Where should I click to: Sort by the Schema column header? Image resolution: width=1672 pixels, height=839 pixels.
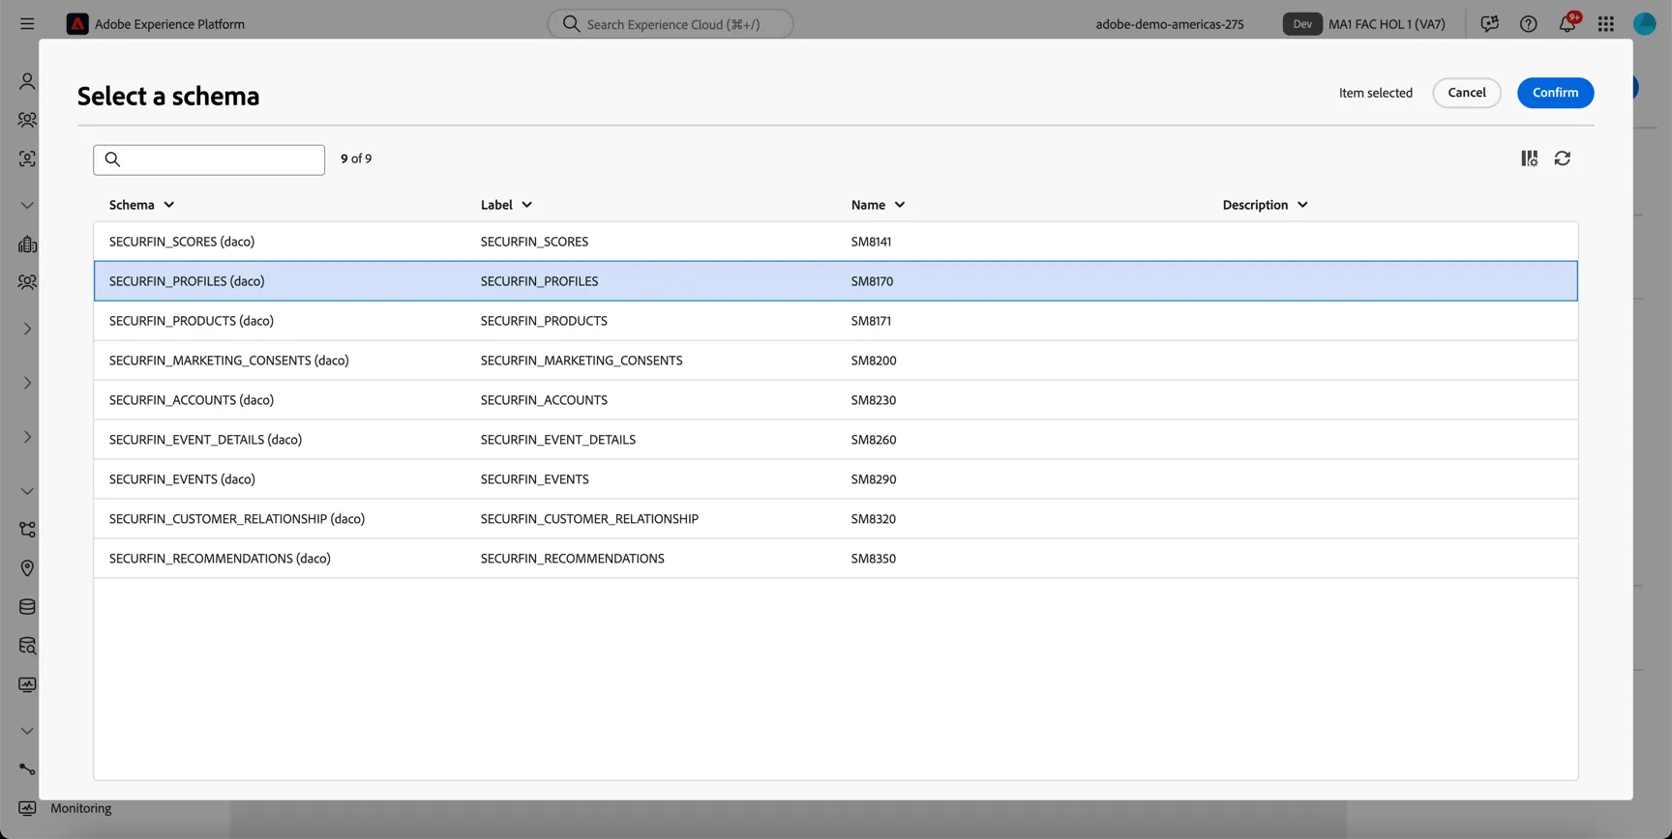142,205
